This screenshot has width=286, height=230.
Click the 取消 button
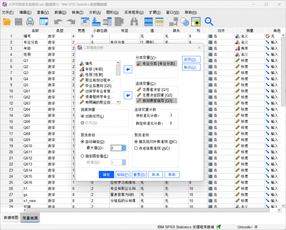coord(156,175)
